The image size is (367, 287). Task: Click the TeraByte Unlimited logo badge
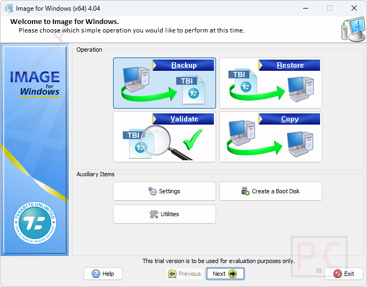35,223
